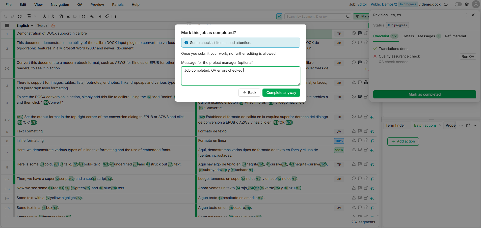Open the Preview menu

pos(97,5)
